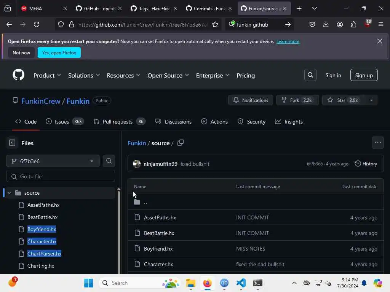Open the GitHub search magnifier button

(x=310, y=75)
